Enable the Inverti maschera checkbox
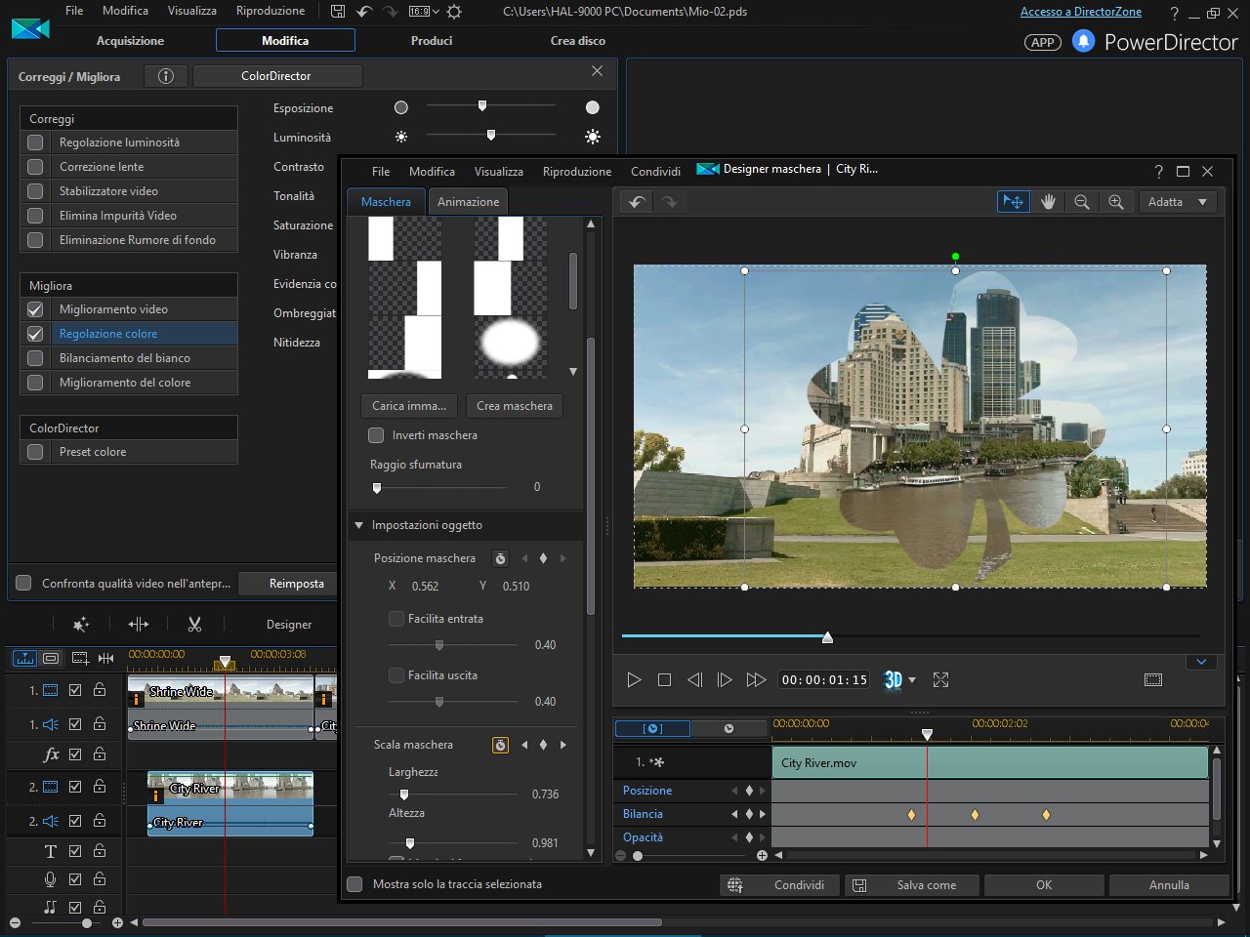This screenshot has height=937, width=1250. click(376, 435)
